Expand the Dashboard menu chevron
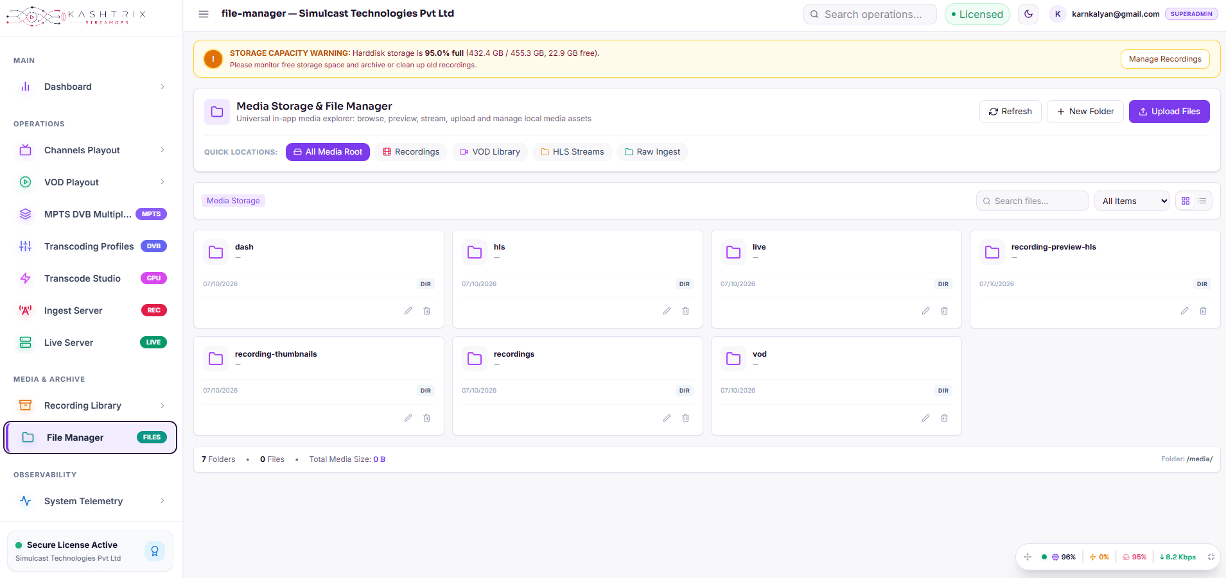 click(x=162, y=87)
